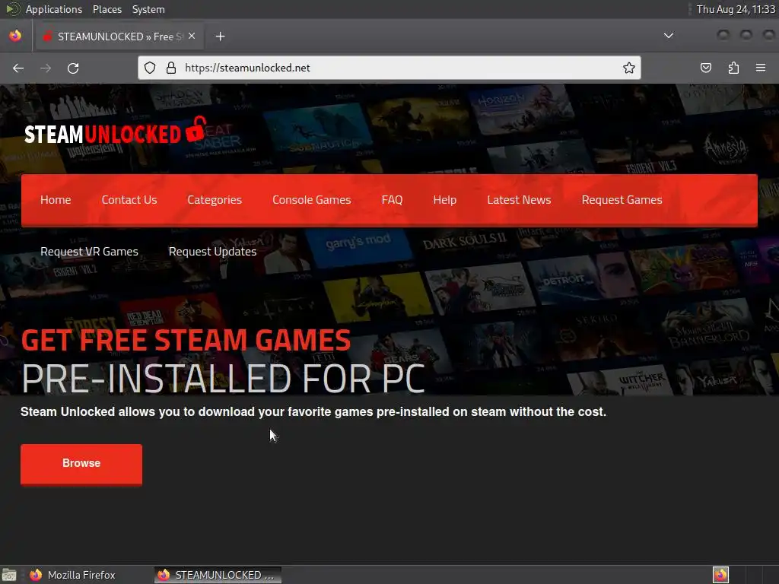
Task: Expand the list all tabs chevron
Action: [x=669, y=36]
